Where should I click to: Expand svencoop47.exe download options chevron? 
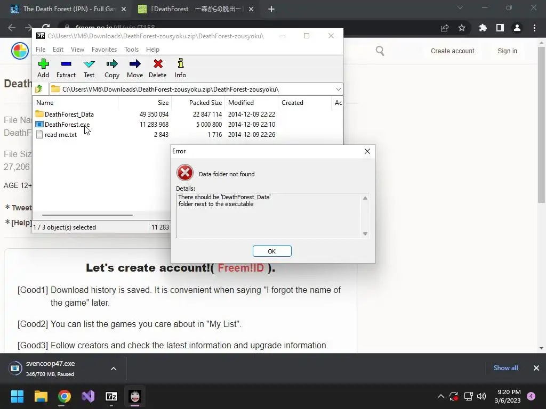click(x=114, y=369)
